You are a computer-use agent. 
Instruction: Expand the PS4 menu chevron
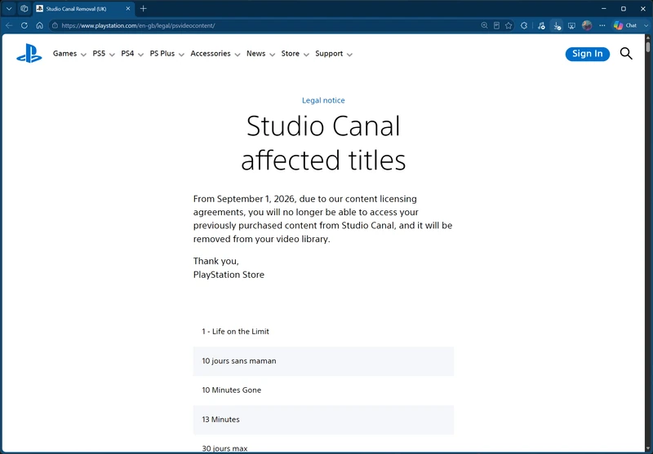pyautogui.click(x=140, y=55)
